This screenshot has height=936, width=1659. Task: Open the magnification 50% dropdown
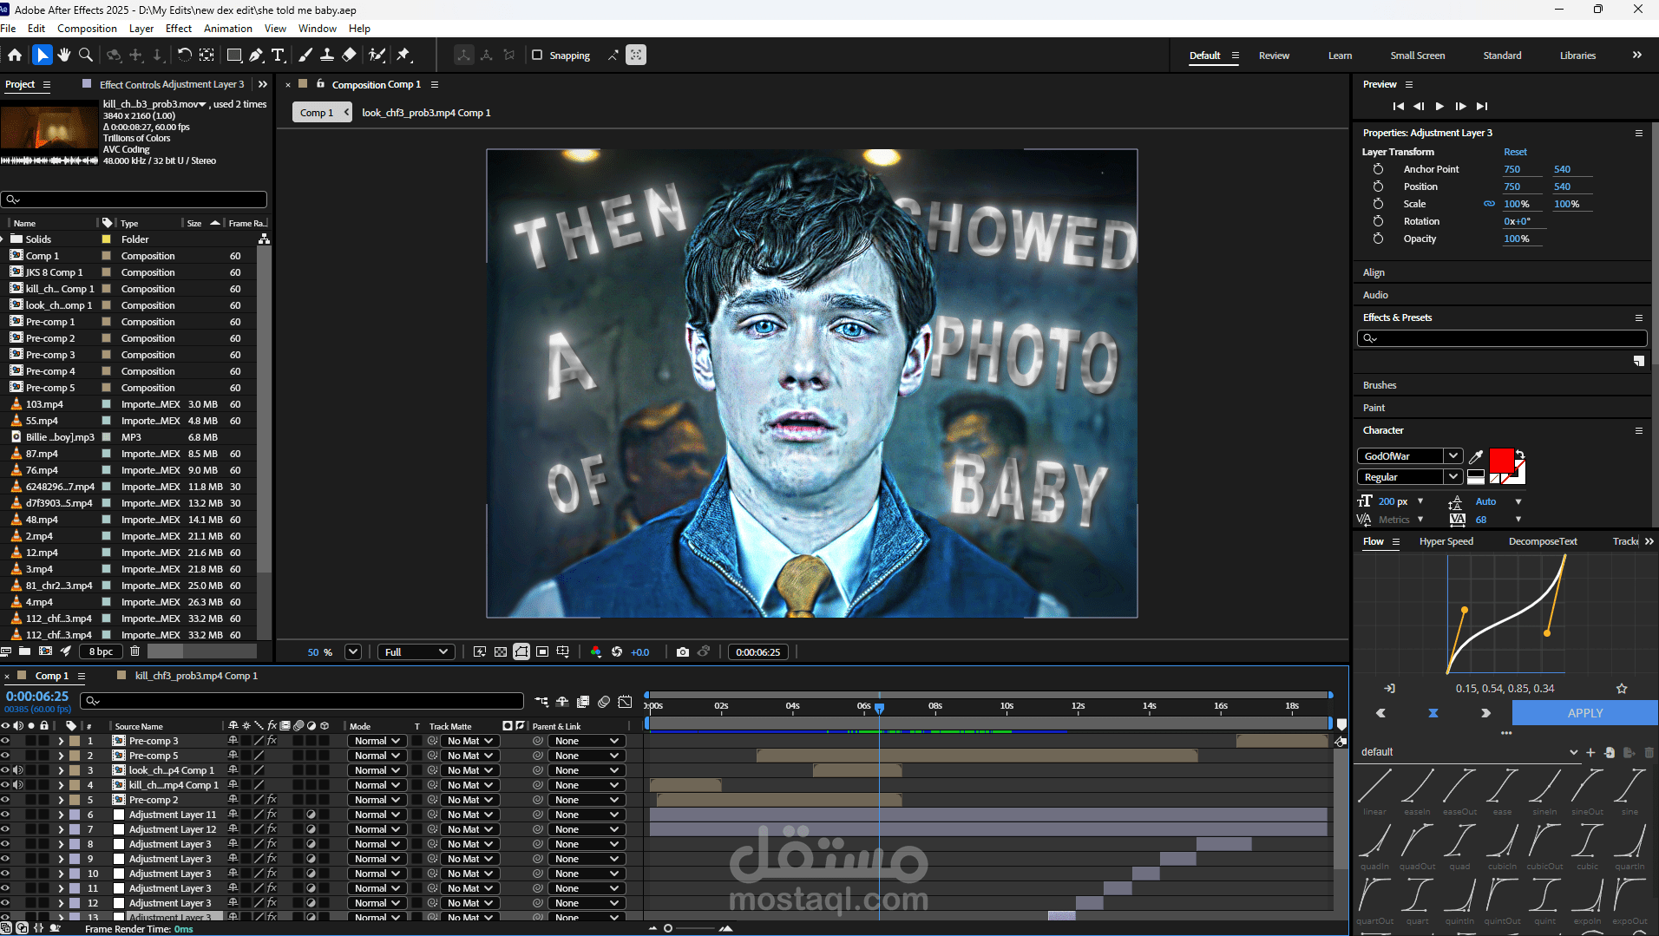[x=352, y=651]
